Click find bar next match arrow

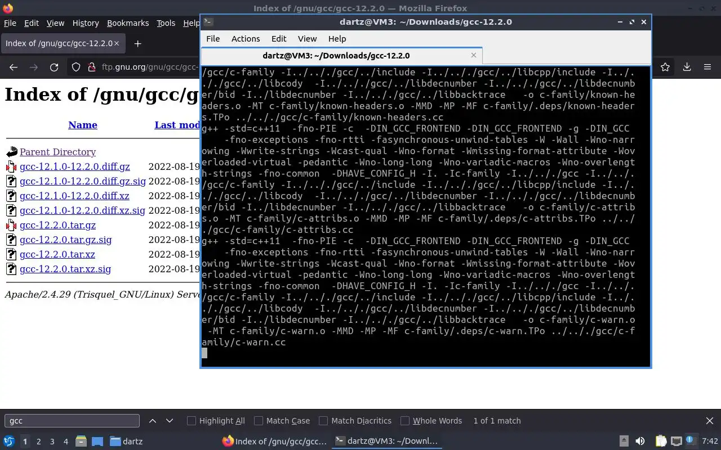click(x=170, y=421)
